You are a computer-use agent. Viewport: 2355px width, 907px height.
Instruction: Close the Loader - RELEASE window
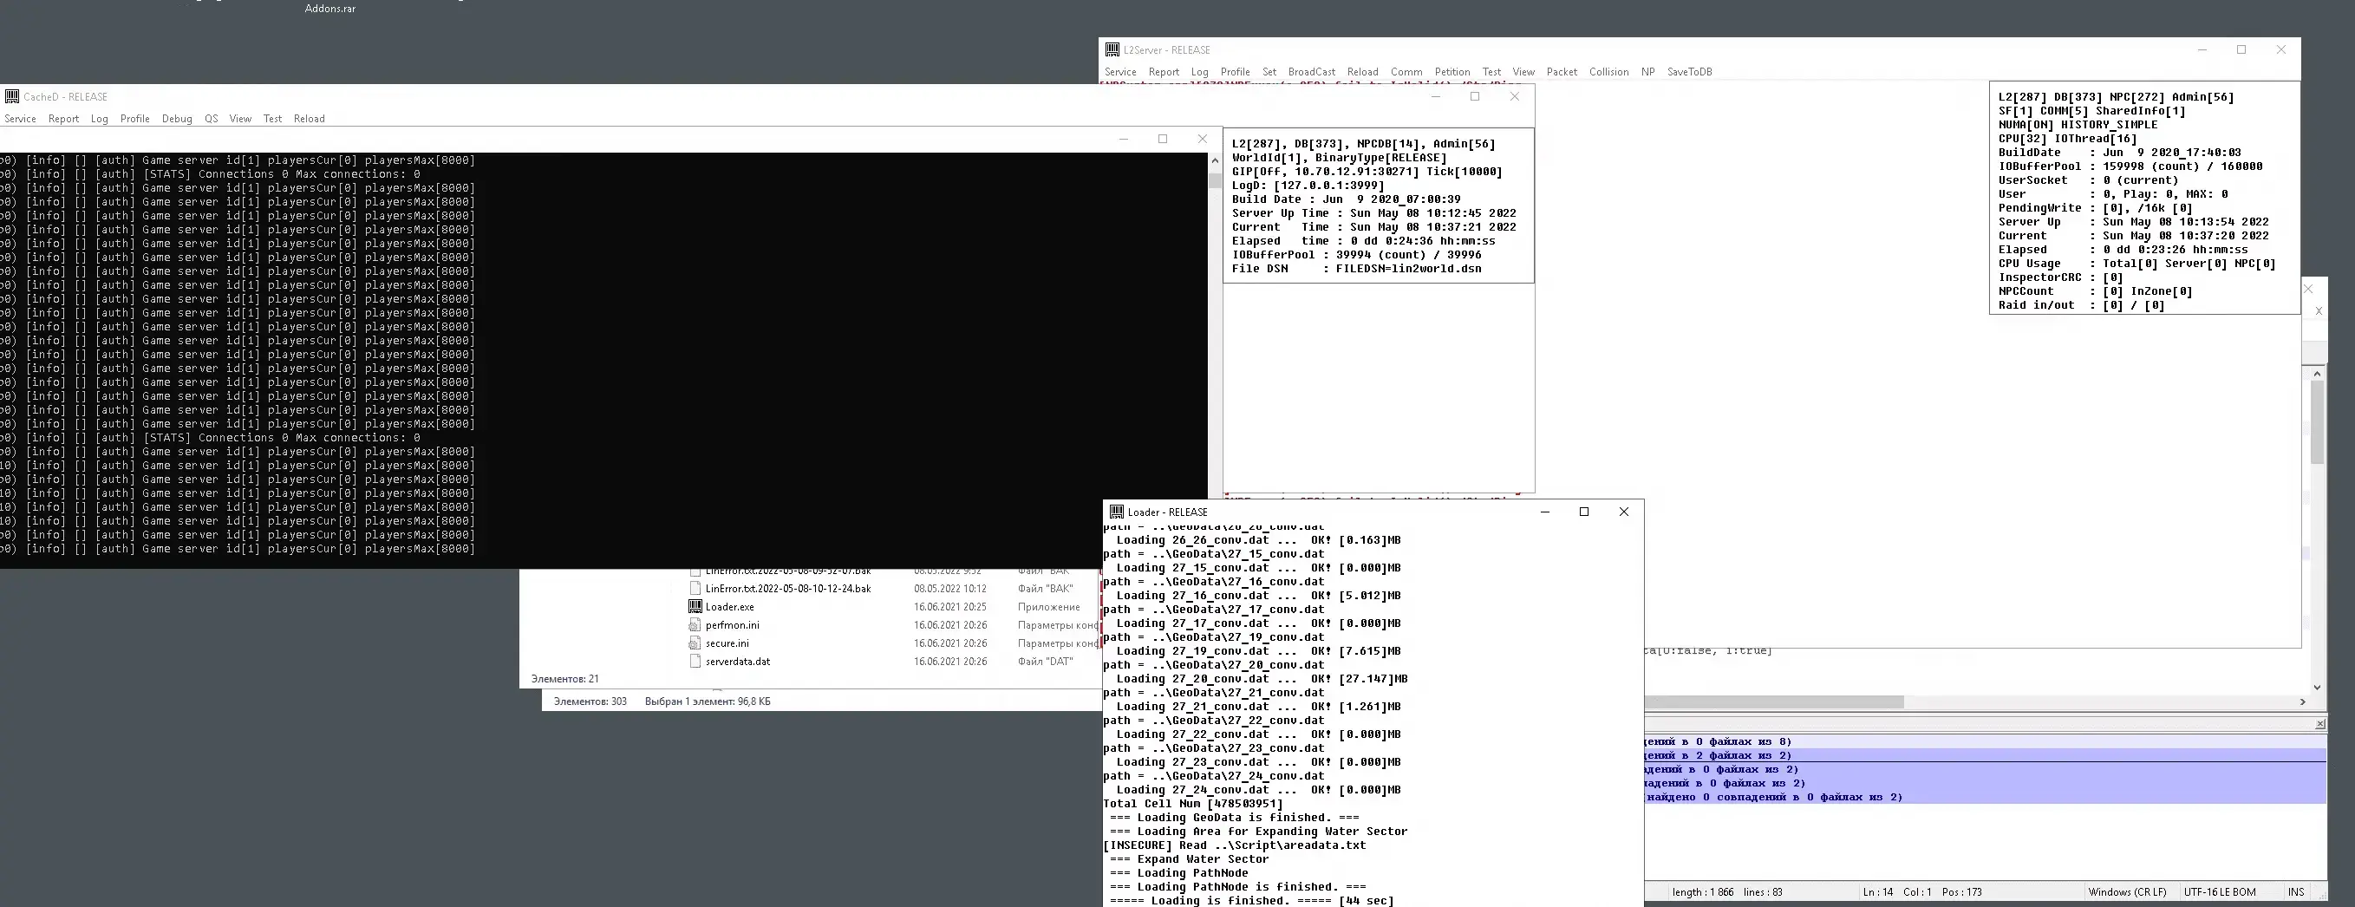pos(1624,512)
